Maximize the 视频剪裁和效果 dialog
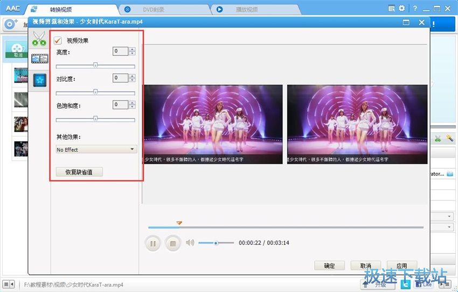Screen dimensions: 458x292 point(406,22)
